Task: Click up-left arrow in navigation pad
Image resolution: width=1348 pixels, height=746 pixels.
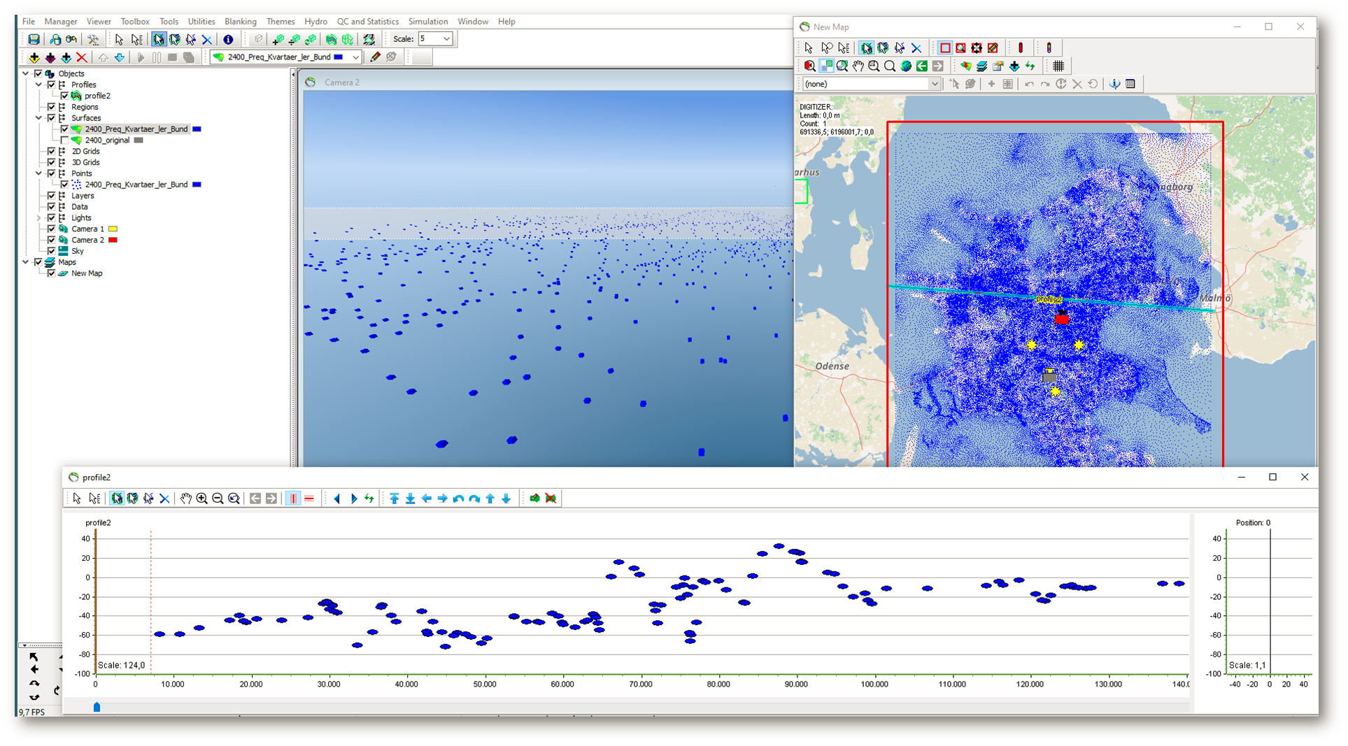Action: point(34,657)
